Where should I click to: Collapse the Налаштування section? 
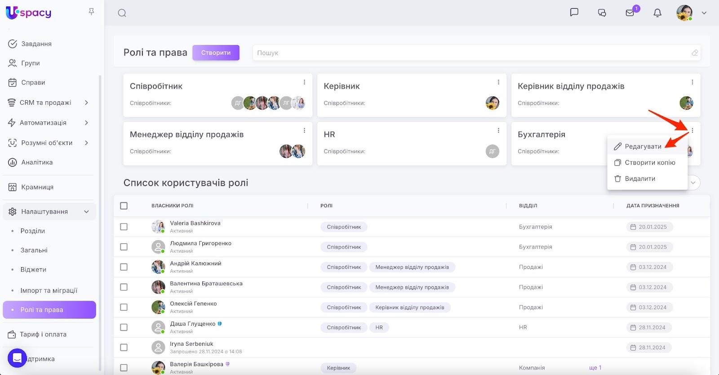[86, 212]
